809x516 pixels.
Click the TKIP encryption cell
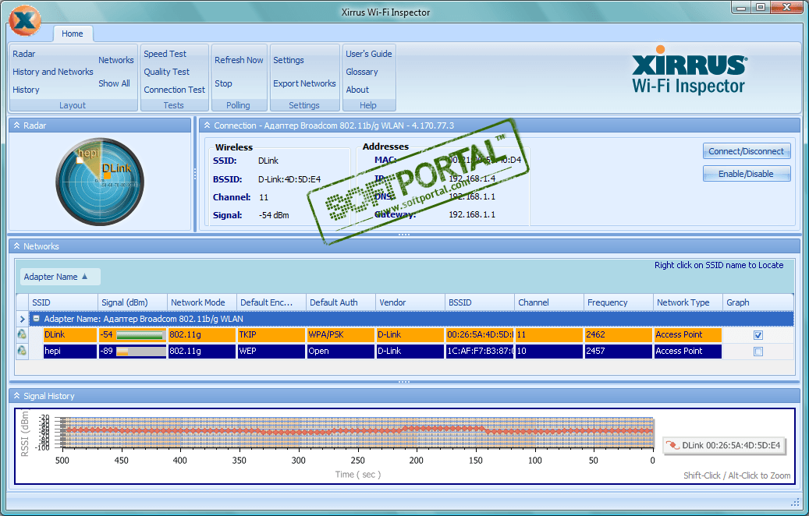[271, 334]
